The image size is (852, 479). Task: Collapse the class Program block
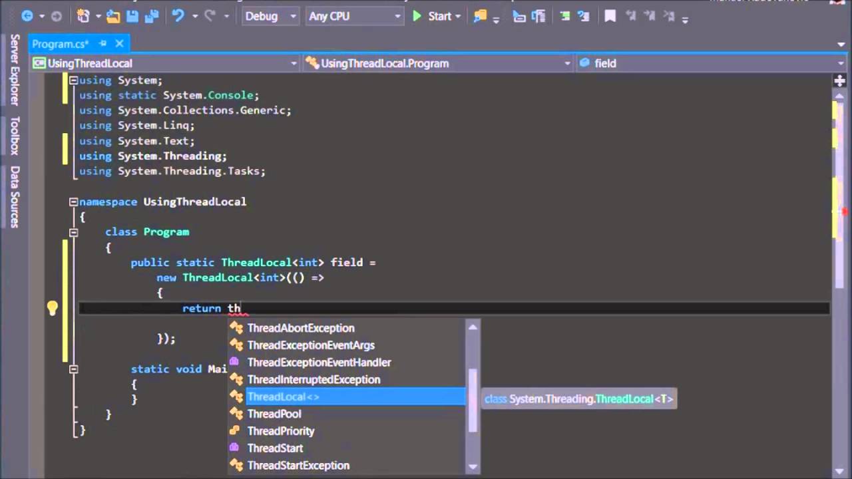click(73, 232)
